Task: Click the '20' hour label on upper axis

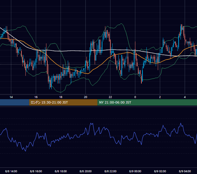Action: (x=85, y=97)
